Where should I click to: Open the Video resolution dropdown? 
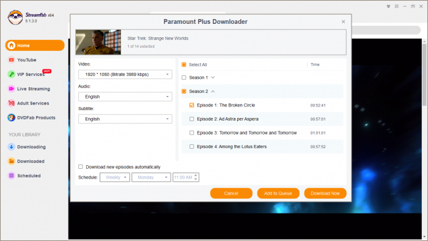coord(125,74)
